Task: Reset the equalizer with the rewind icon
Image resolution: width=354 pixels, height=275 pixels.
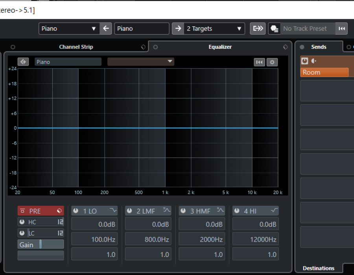Action: pos(259,62)
